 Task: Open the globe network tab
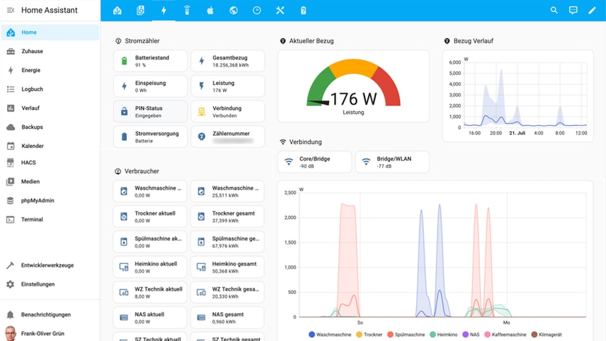click(x=234, y=10)
